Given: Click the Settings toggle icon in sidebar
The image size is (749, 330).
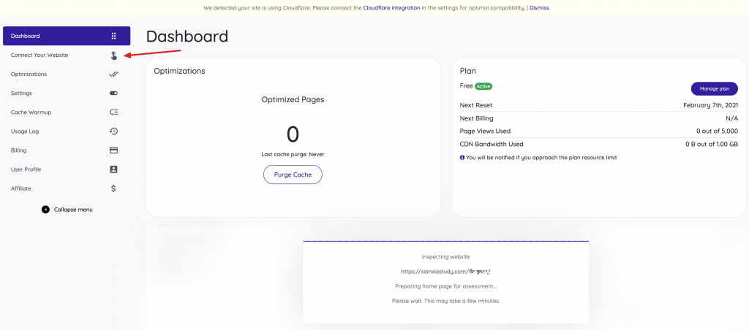Looking at the screenshot, I should point(113,93).
